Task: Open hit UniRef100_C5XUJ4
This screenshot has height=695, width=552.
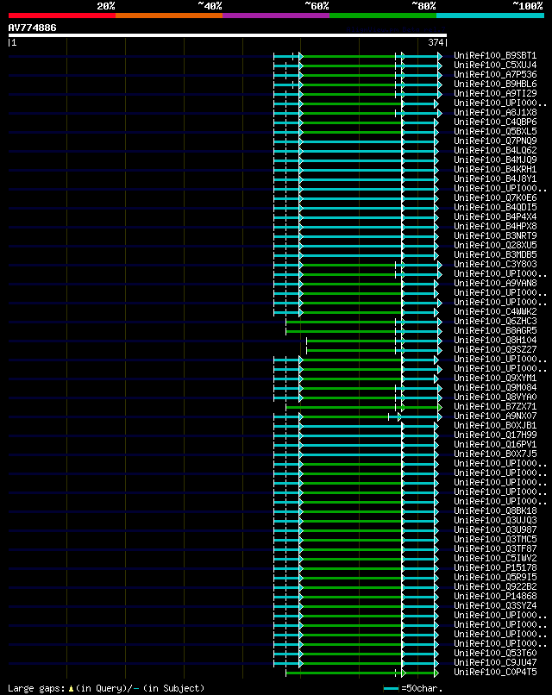Action: pos(495,66)
